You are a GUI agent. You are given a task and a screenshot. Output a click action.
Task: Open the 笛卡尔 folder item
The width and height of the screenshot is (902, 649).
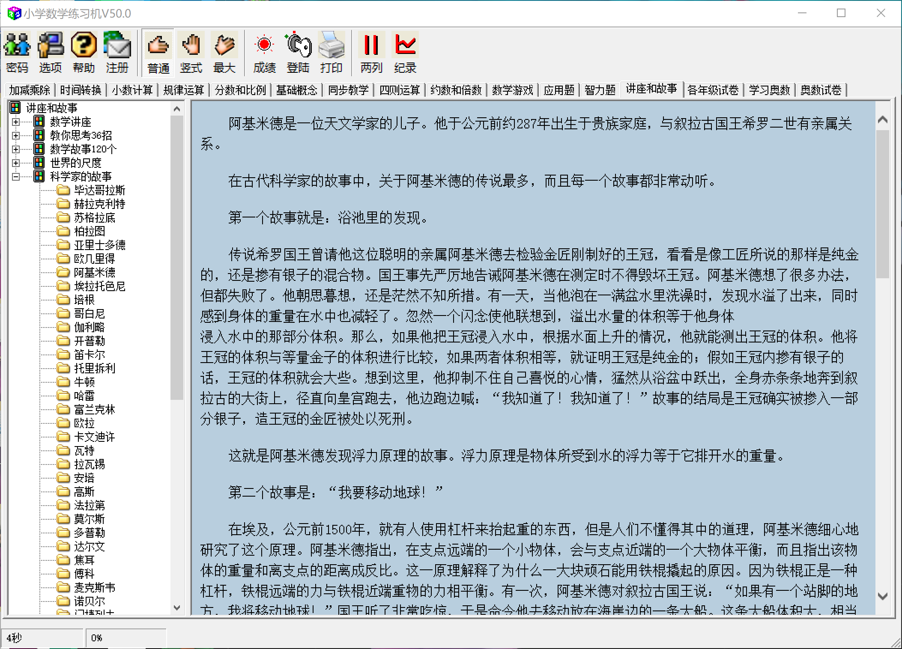point(89,355)
